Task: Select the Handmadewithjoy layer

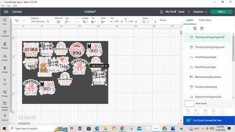Action: point(207,87)
